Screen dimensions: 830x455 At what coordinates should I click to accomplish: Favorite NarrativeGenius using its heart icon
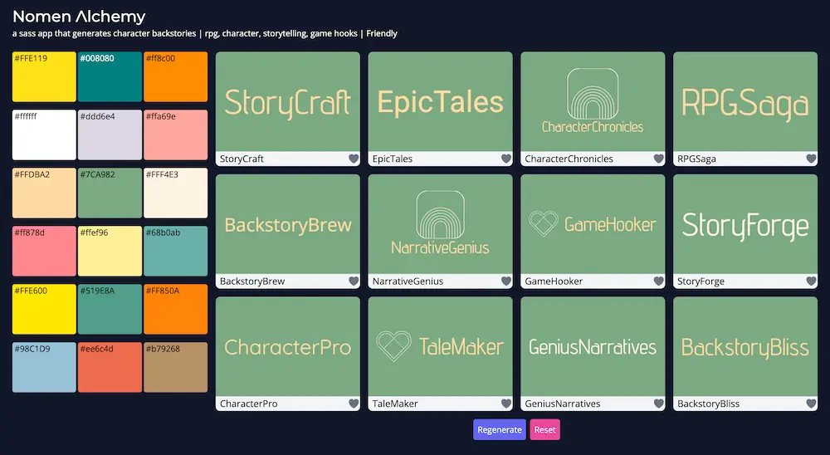[506, 281]
